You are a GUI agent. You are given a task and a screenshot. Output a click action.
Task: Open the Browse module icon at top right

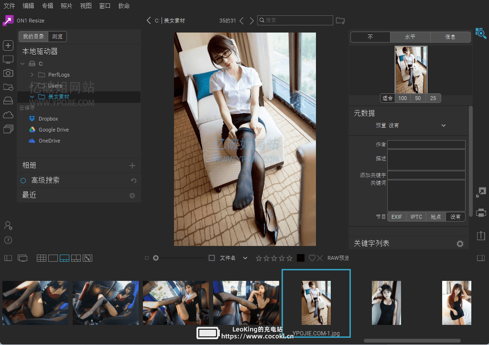pyautogui.click(x=480, y=33)
